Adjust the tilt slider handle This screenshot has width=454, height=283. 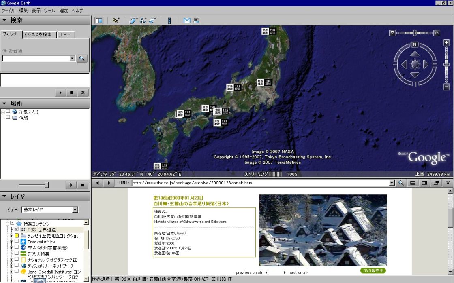(415, 33)
